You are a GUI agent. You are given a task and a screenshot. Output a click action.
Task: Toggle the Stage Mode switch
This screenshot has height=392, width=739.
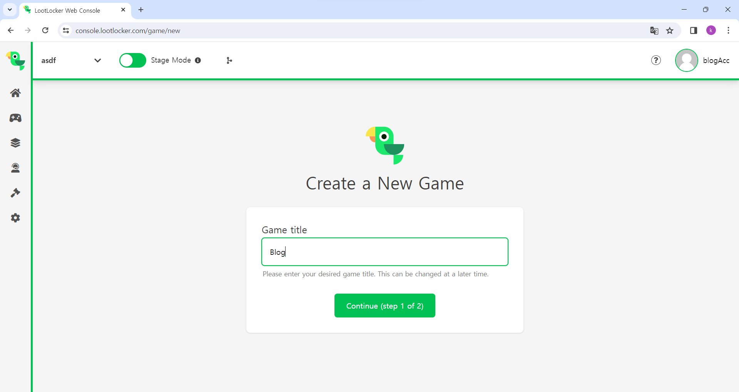[133, 60]
